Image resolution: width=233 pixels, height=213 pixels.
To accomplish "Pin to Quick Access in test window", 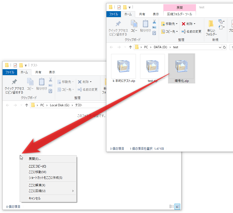I will point(118,28).
